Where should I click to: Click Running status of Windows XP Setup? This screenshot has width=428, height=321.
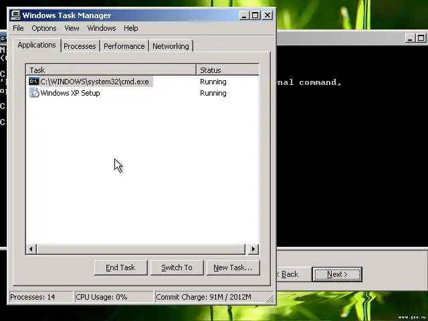pyautogui.click(x=213, y=93)
